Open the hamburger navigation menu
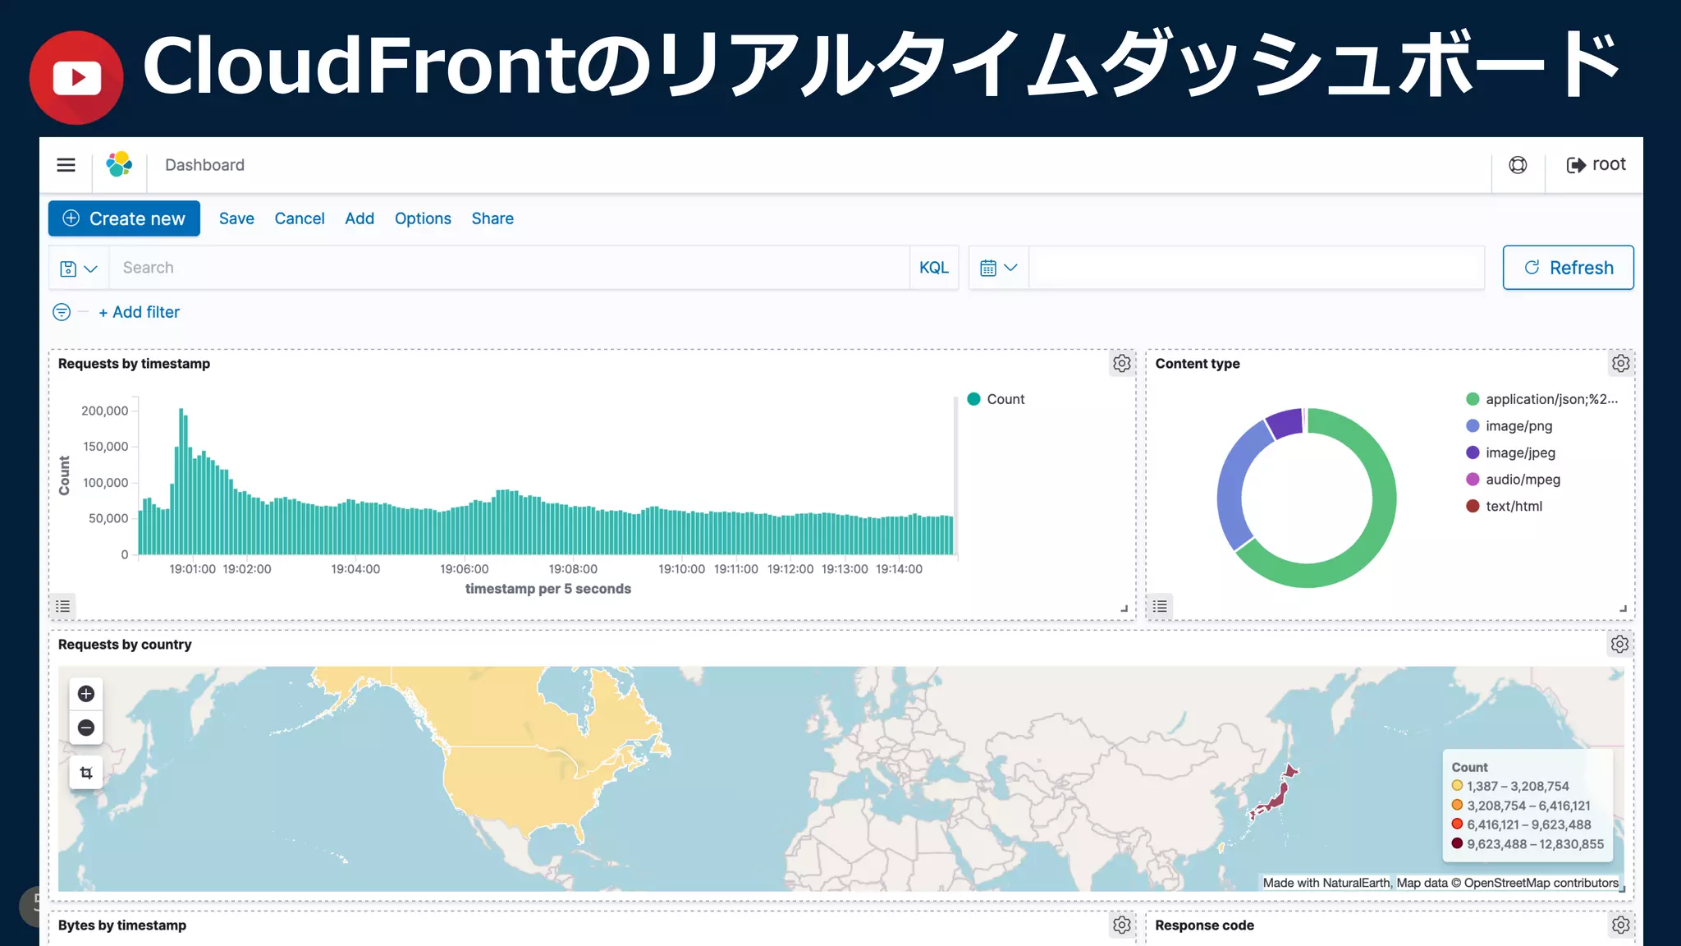 pyautogui.click(x=66, y=165)
